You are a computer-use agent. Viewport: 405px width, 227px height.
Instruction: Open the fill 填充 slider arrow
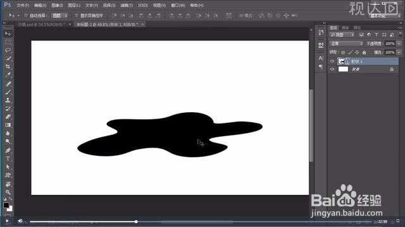pyautogui.click(x=399, y=52)
